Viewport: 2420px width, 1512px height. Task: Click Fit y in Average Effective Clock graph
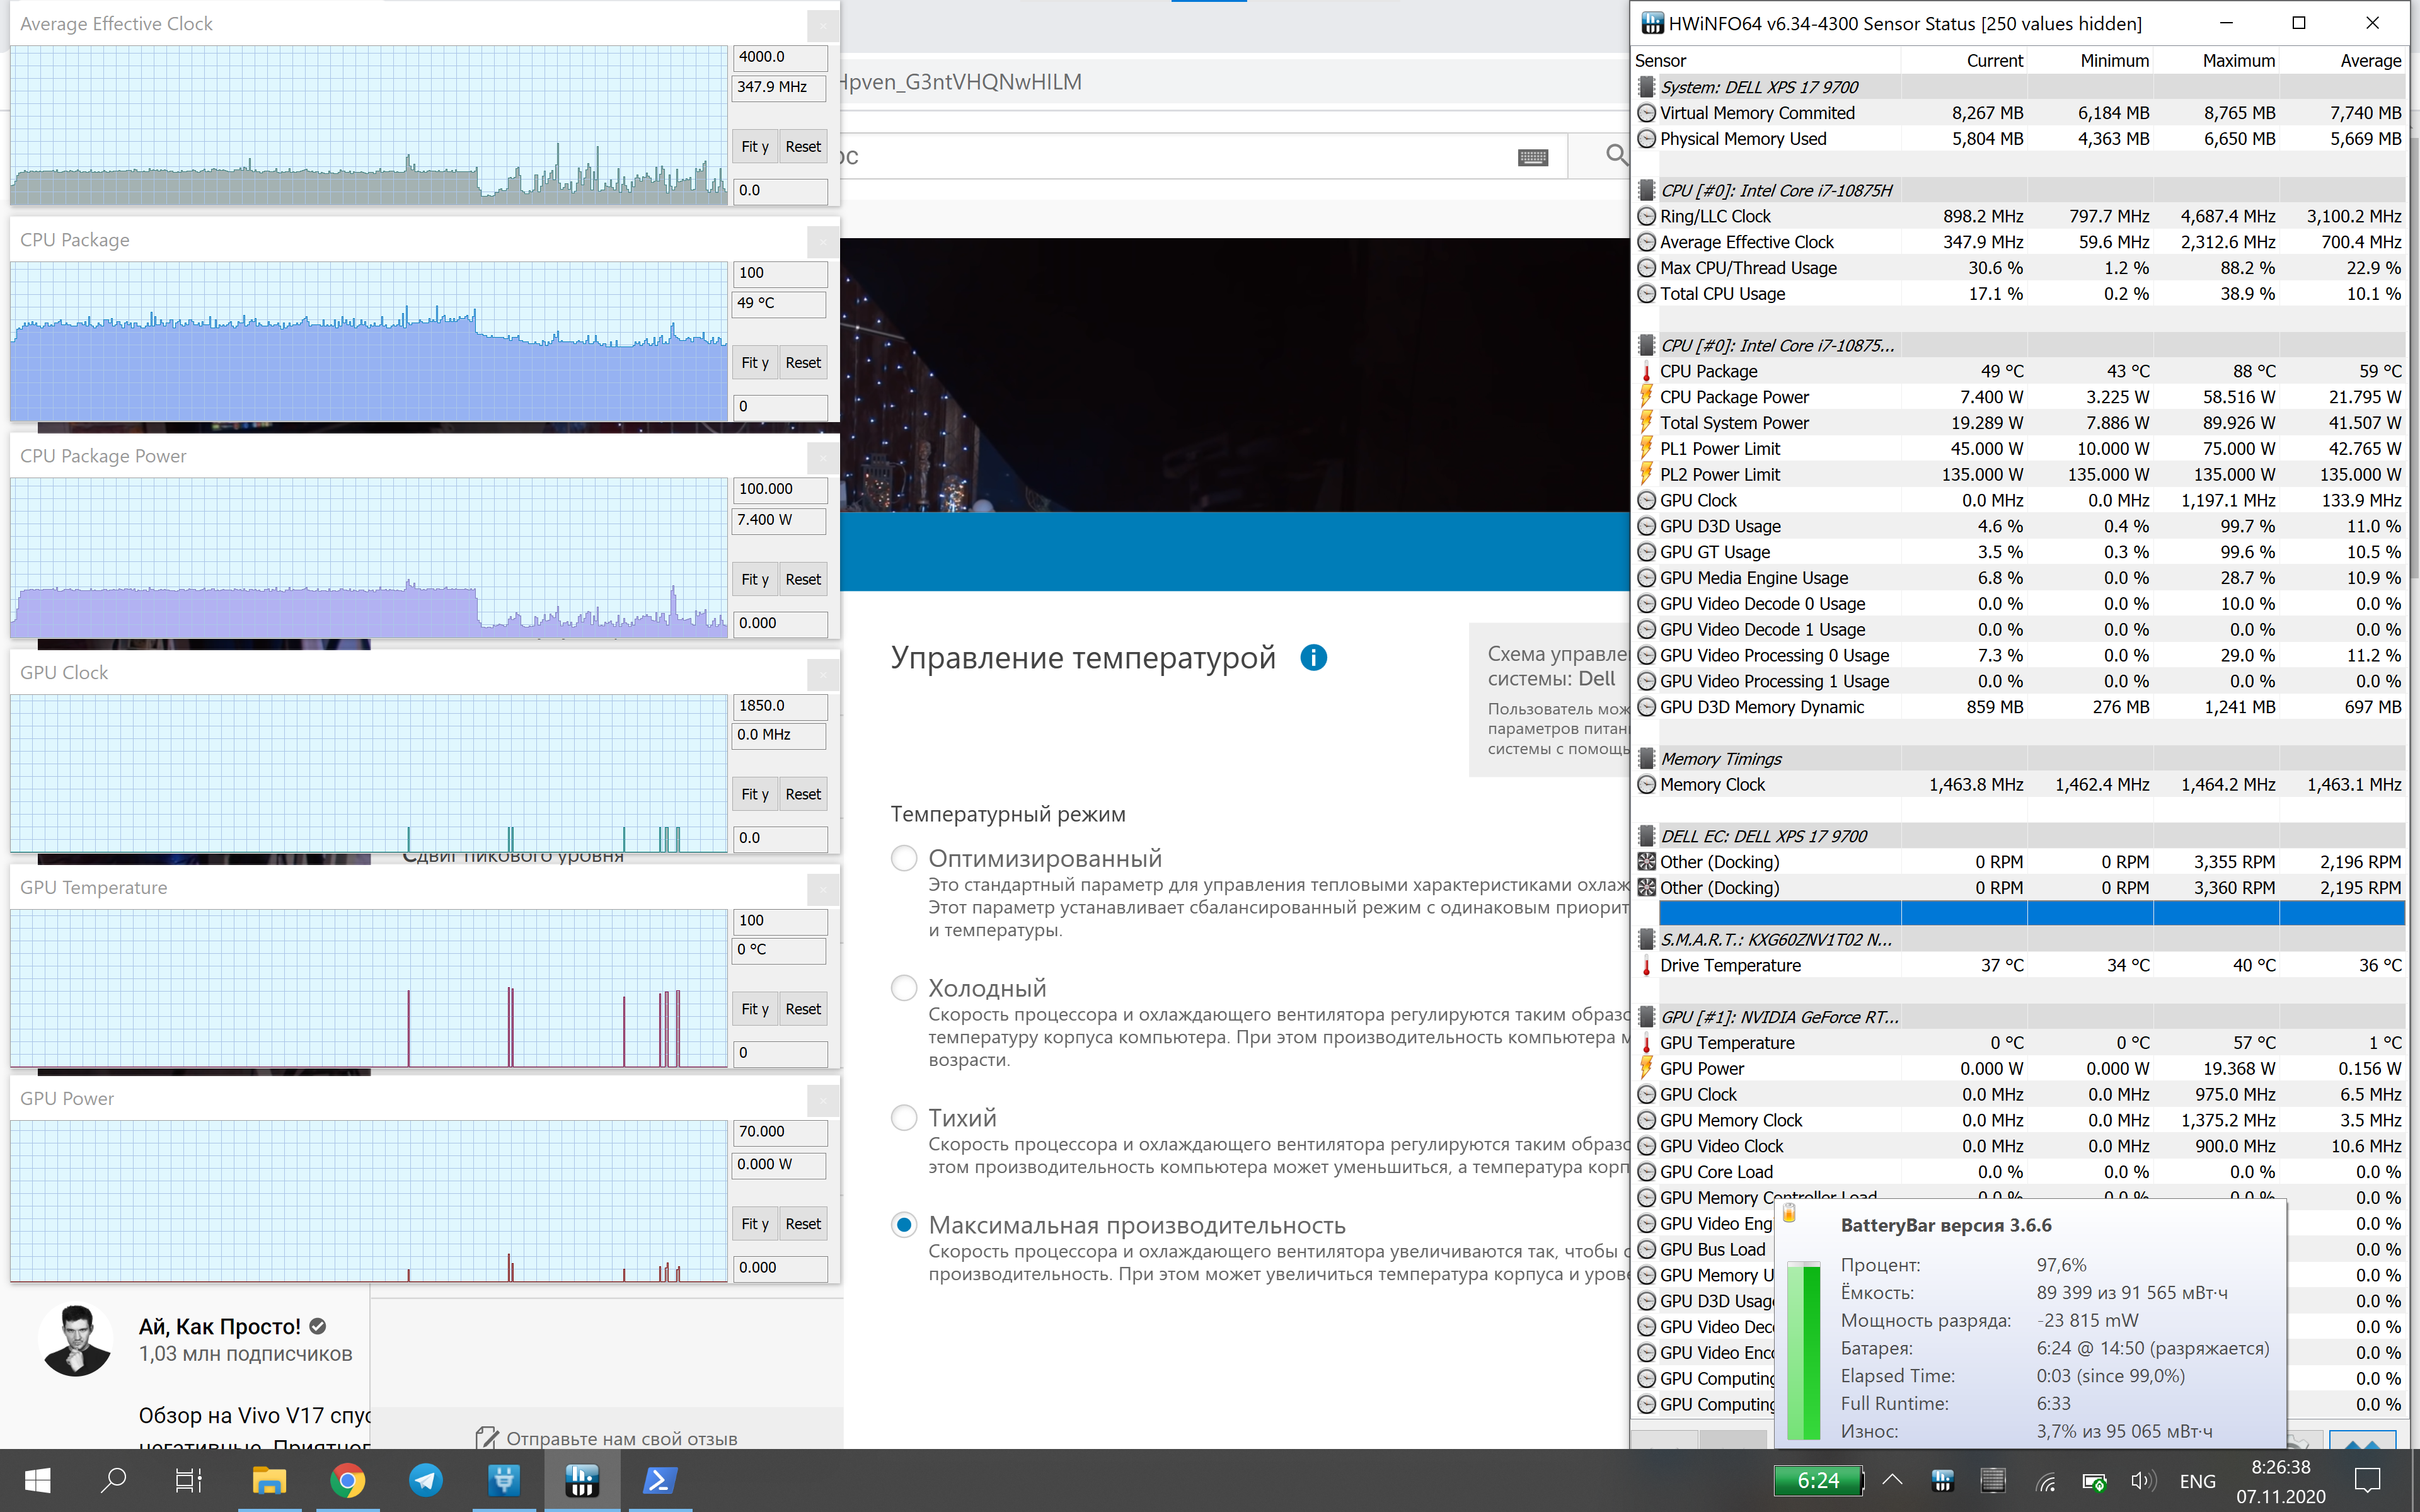click(755, 146)
